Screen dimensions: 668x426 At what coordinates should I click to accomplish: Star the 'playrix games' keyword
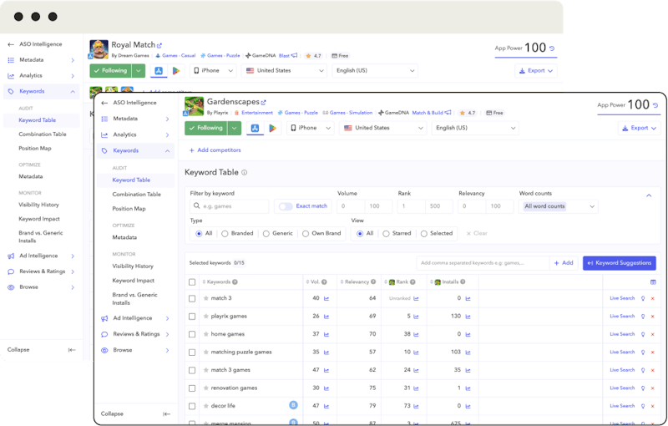[x=205, y=317]
